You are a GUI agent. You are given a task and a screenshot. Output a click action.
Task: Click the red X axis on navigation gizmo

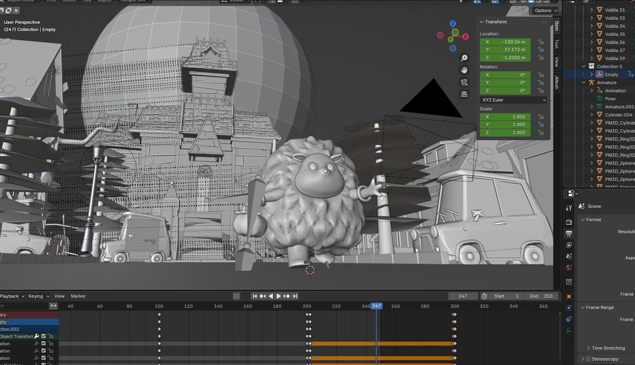click(x=465, y=36)
